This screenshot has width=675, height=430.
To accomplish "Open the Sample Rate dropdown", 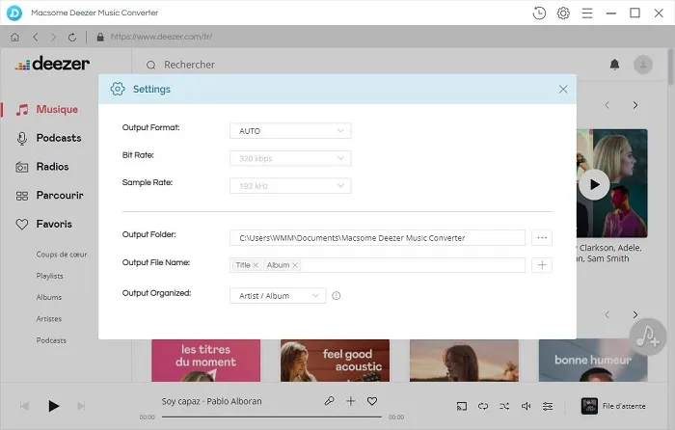I will point(290,186).
